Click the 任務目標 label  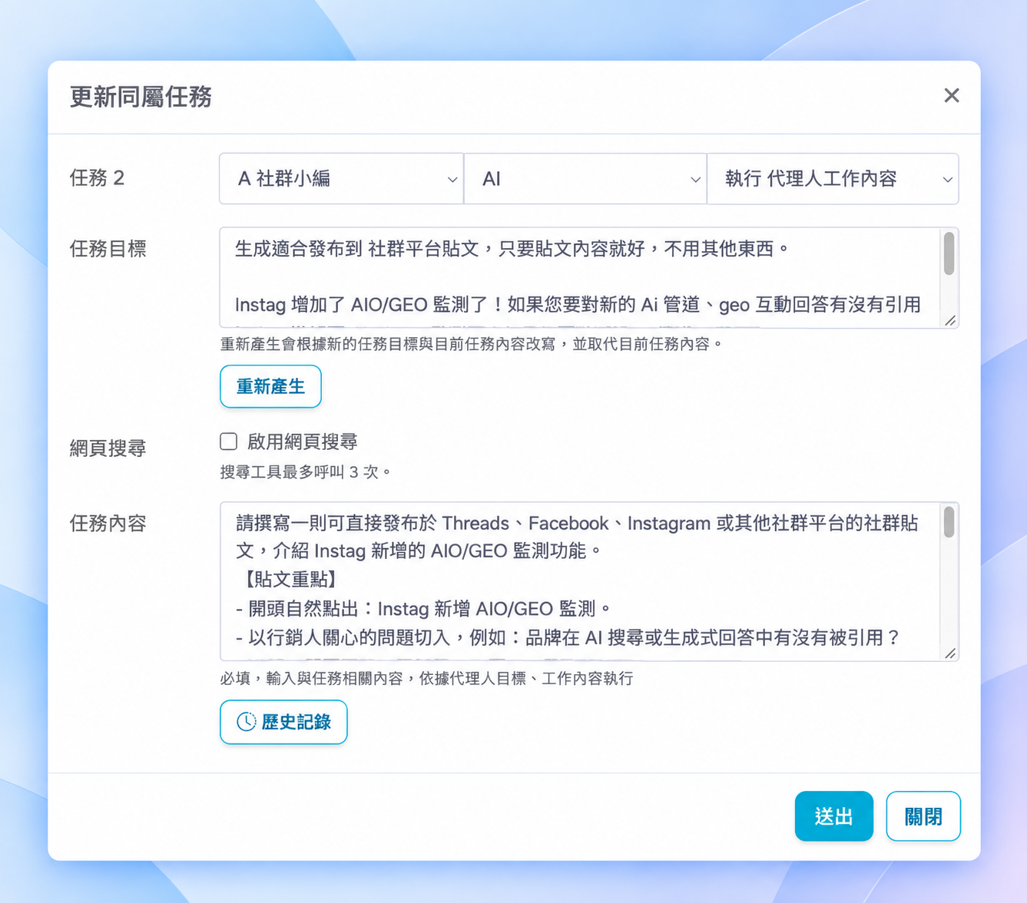[108, 249]
